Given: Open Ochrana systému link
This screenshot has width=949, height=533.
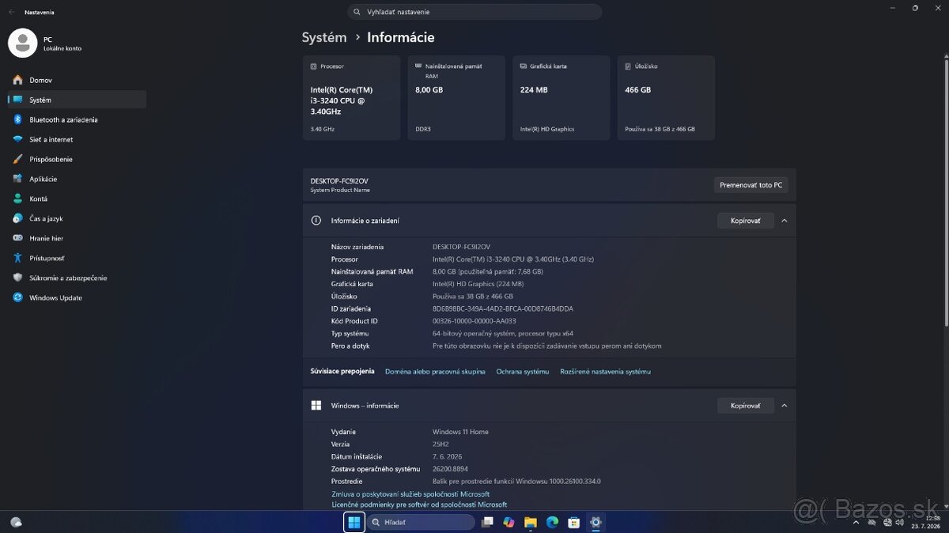Looking at the screenshot, I should coord(523,372).
